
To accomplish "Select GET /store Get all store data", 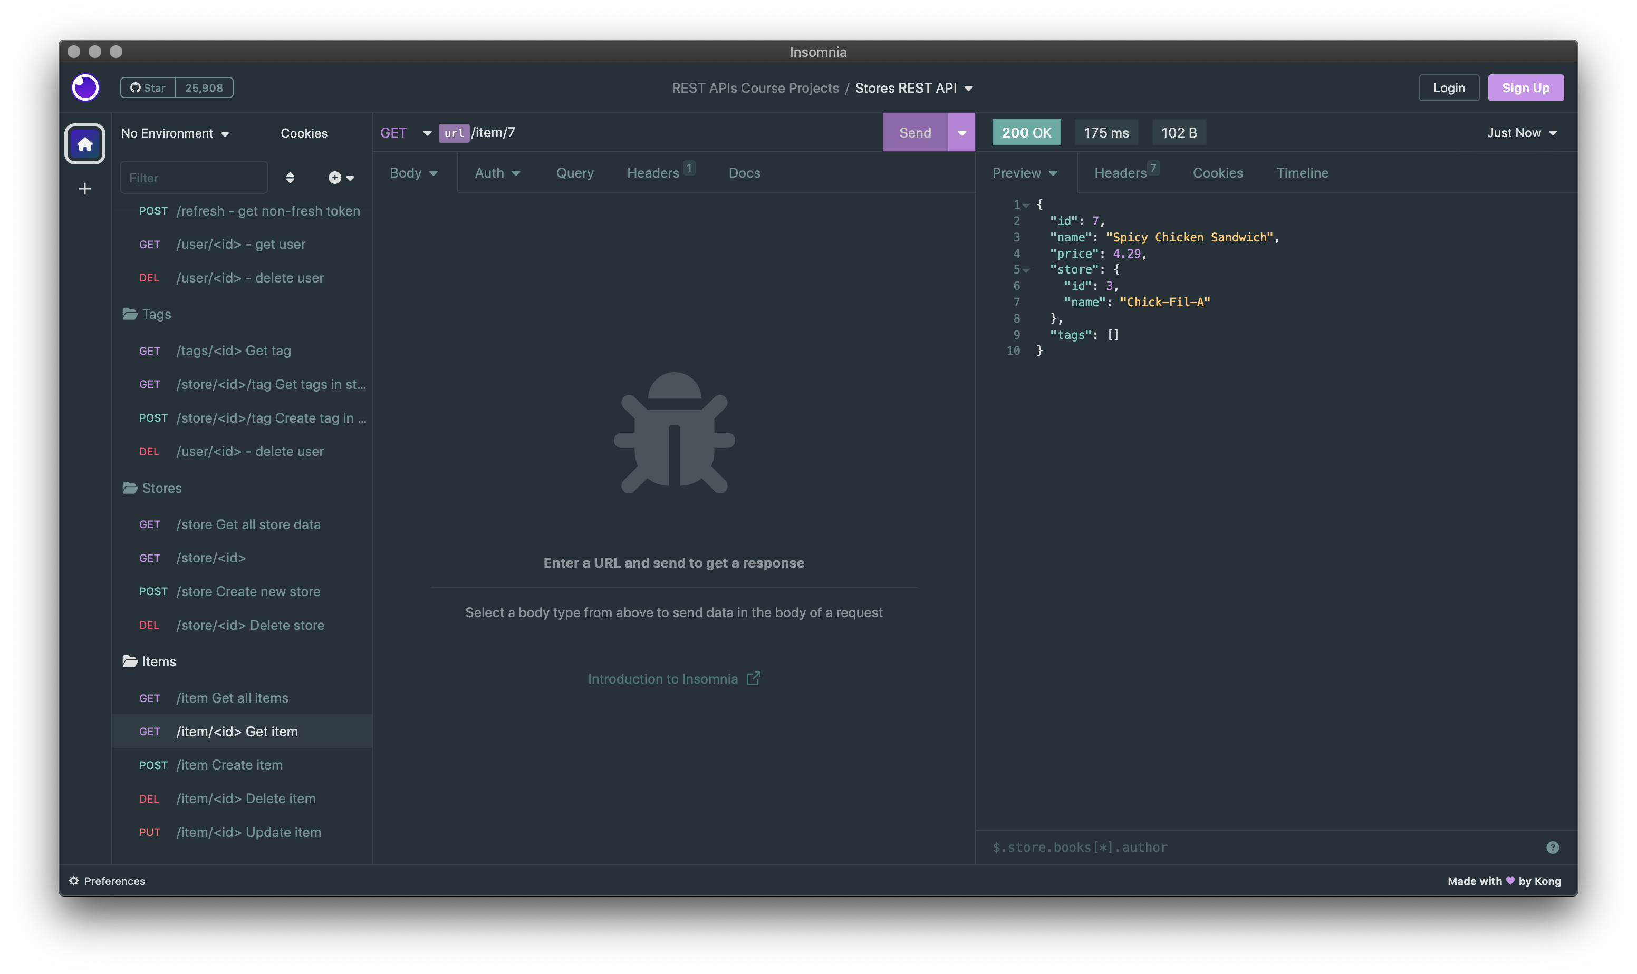I will point(242,524).
